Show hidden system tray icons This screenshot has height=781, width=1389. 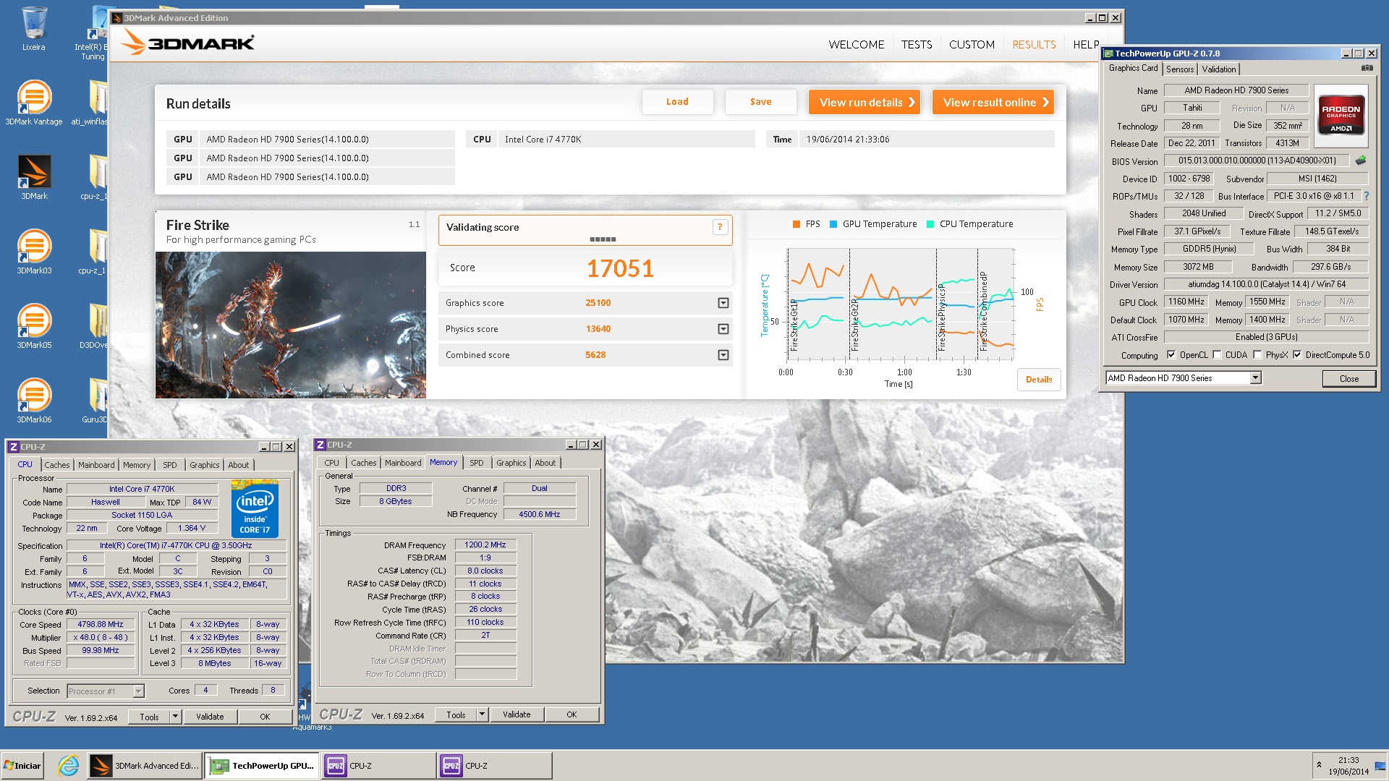(x=1319, y=765)
